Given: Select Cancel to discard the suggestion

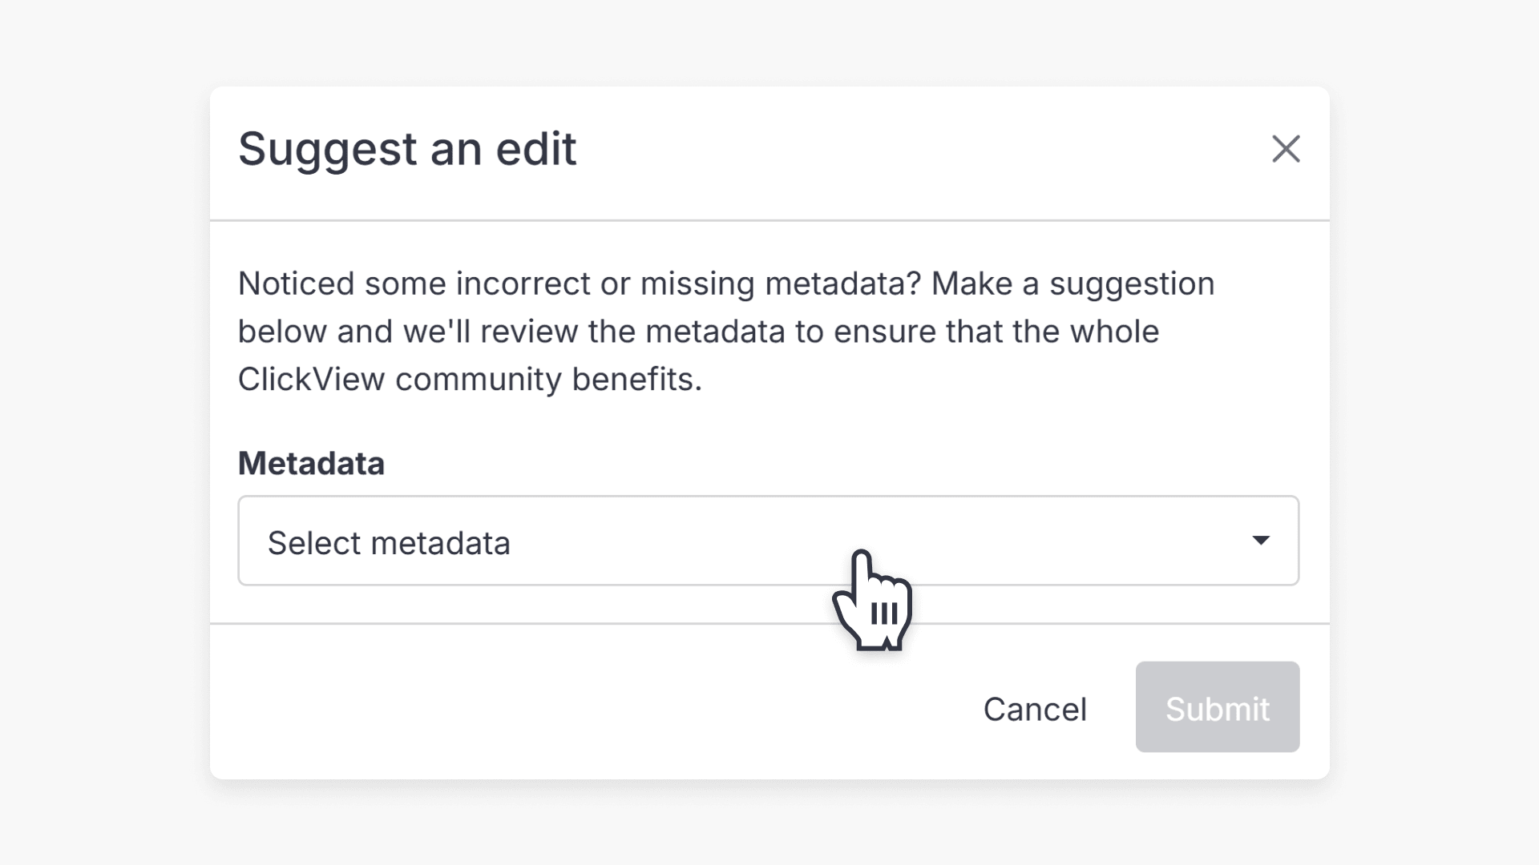Looking at the screenshot, I should tap(1035, 708).
